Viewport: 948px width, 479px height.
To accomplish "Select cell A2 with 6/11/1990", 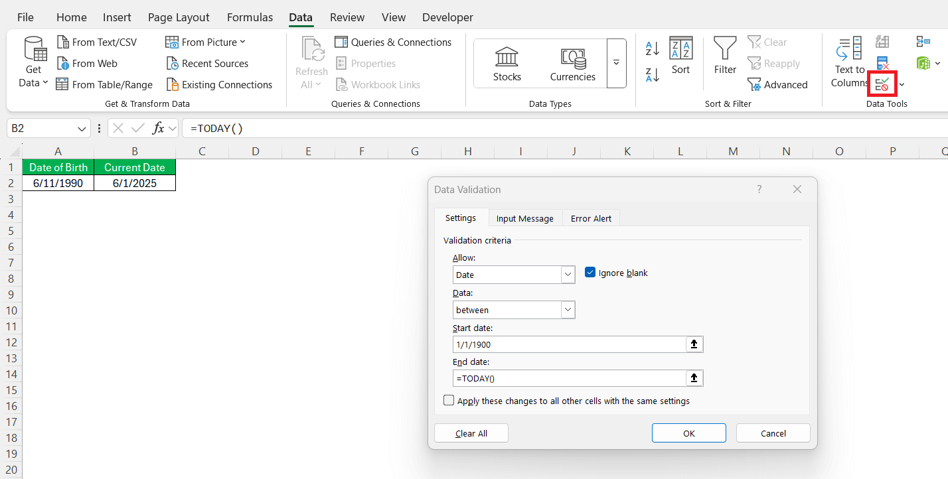I will click(x=58, y=183).
